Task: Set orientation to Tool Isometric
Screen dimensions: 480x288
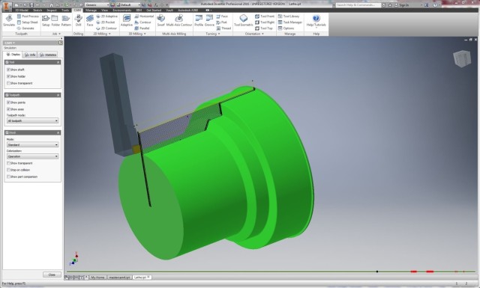Action: pyautogui.click(x=243, y=20)
